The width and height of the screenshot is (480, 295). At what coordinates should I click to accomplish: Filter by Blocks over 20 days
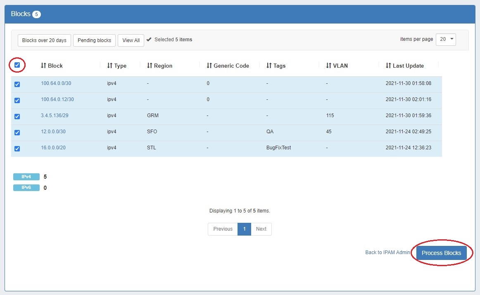point(44,40)
